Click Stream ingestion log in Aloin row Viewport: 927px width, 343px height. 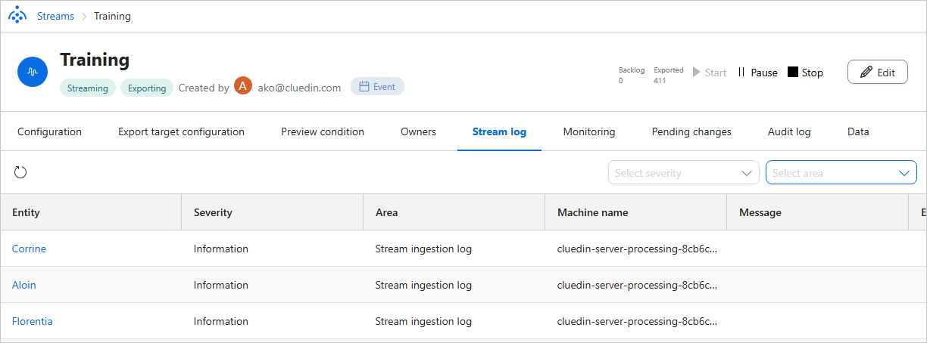[423, 285]
